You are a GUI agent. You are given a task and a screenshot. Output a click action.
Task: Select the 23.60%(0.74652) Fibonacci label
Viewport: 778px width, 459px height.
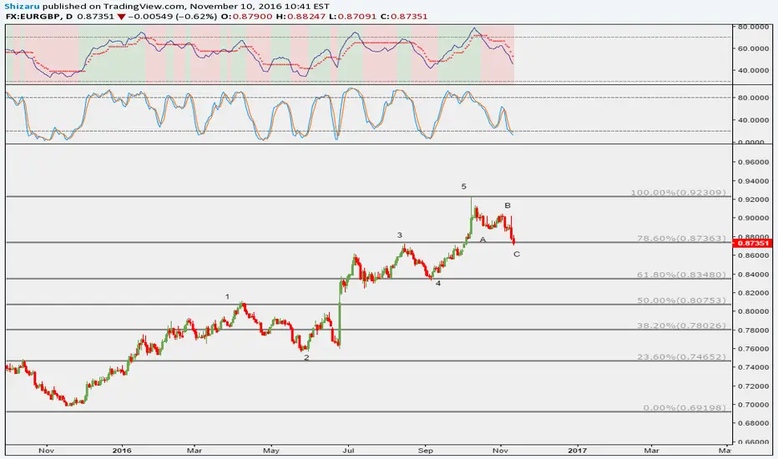[x=681, y=357]
